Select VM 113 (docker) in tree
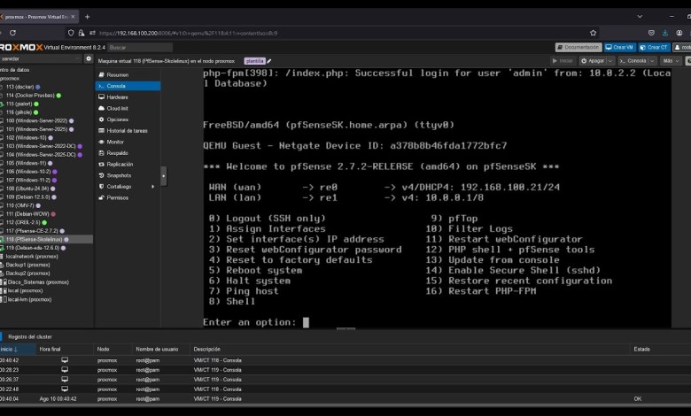 click(x=19, y=87)
